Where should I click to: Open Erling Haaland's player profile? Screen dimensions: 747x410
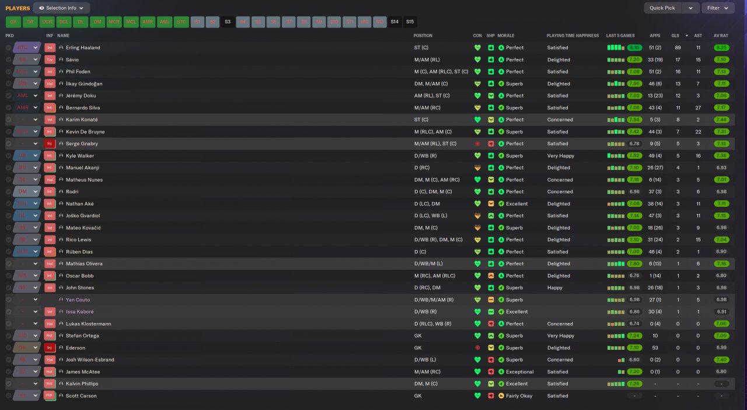pyautogui.click(x=83, y=48)
